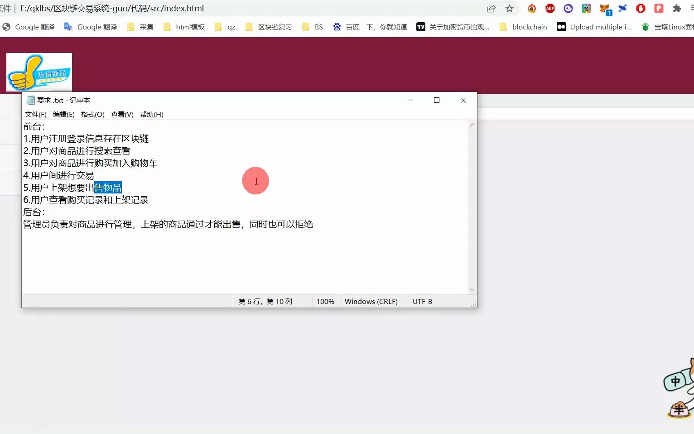Open the second Google 翻译 bookmark with translate icon
The image size is (694, 434).
pos(91,27)
